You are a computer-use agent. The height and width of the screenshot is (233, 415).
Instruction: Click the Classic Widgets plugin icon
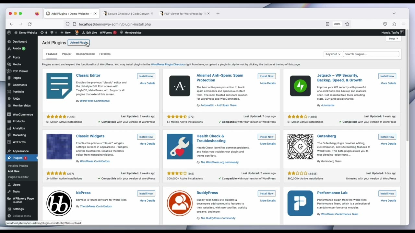pyautogui.click(x=59, y=147)
